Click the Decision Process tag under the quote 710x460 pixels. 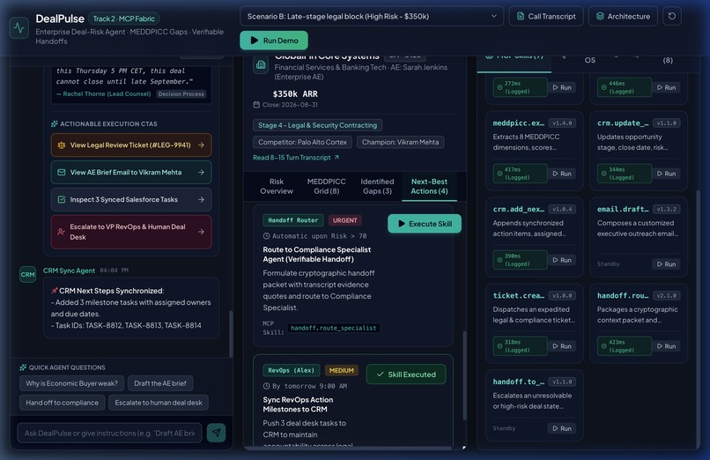click(x=181, y=94)
